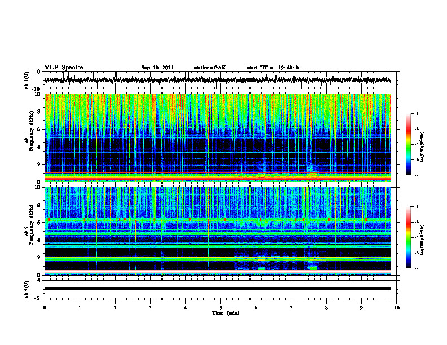Screen dimensions: 447x345
Task: Click the "-7" label on ch.2 color scale
Action: [416, 268]
